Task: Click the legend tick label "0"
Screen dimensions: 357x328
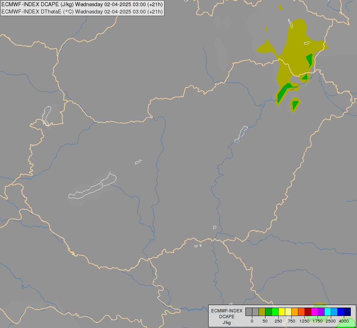Action: point(252,321)
